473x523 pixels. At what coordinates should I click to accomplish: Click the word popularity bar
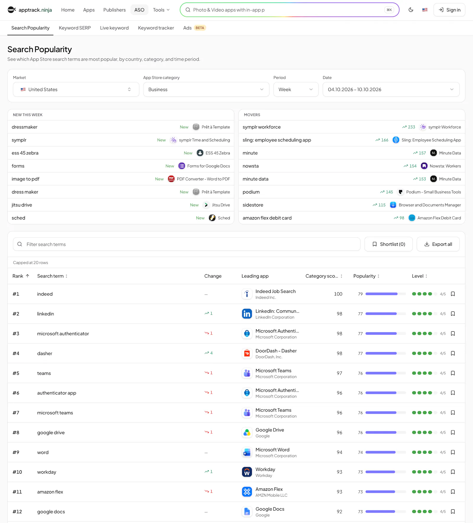(x=385, y=452)
